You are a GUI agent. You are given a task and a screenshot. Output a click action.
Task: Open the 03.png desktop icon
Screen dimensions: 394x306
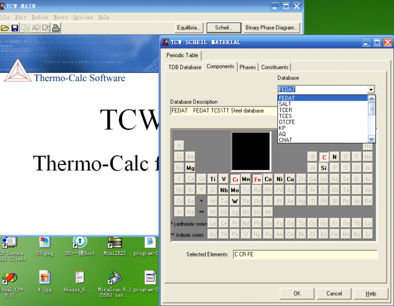coord(44,247)
